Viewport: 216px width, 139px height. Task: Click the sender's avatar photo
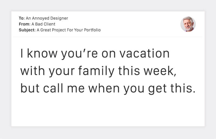tap(188, 24)
